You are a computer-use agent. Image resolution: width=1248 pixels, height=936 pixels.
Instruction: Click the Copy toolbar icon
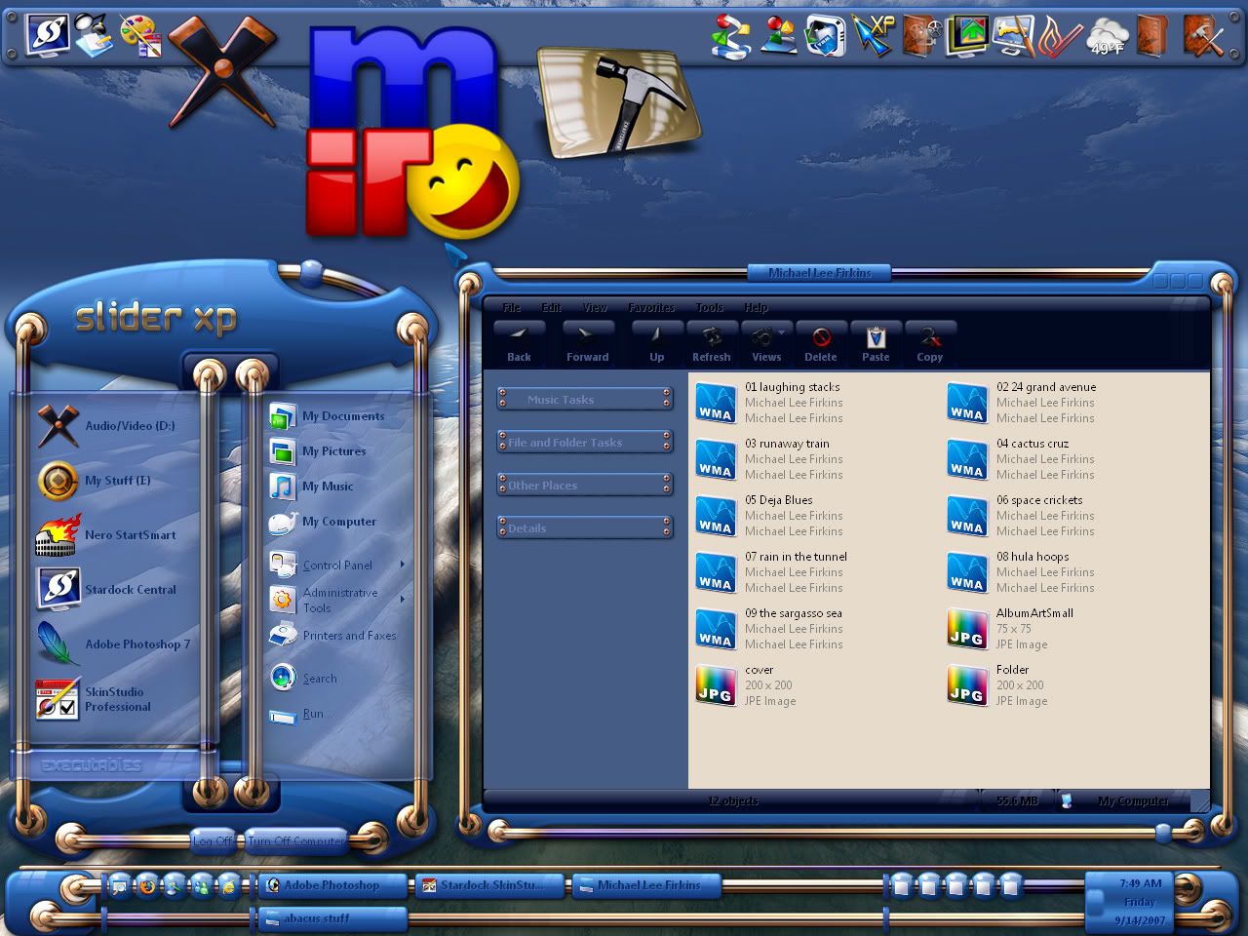pos(930,342)
